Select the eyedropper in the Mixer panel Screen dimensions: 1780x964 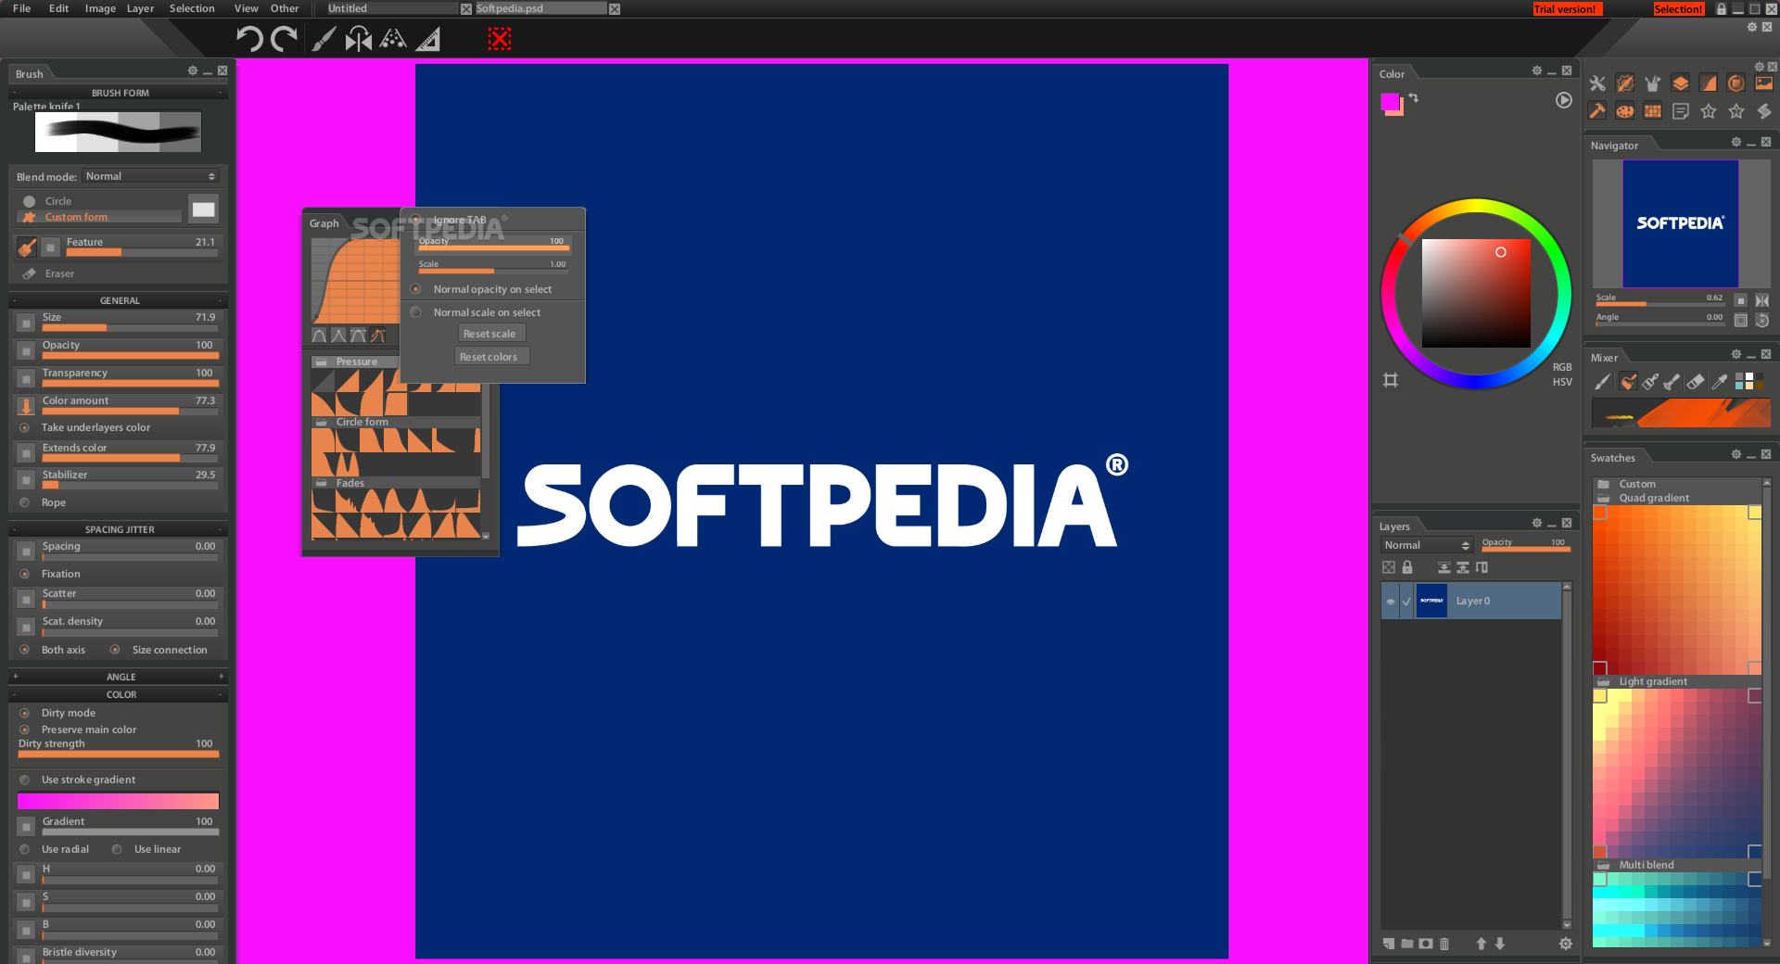(1720, 382)
